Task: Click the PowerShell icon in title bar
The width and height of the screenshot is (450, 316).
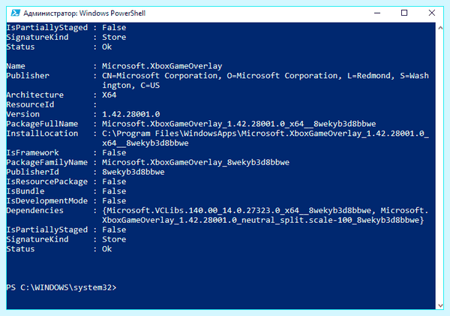Action: tap(16, 13)
